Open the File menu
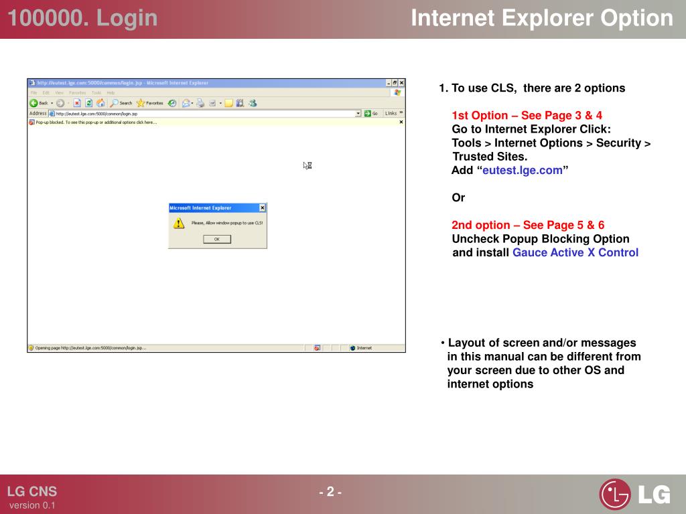Screen dimensions: 686x514 pos(33,92)
